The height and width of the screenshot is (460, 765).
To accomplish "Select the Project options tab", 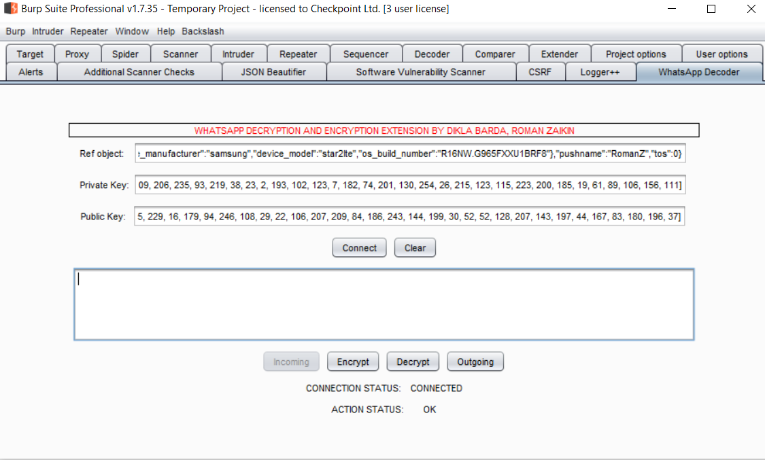I will pyautogui.click(x=636, y=54).
